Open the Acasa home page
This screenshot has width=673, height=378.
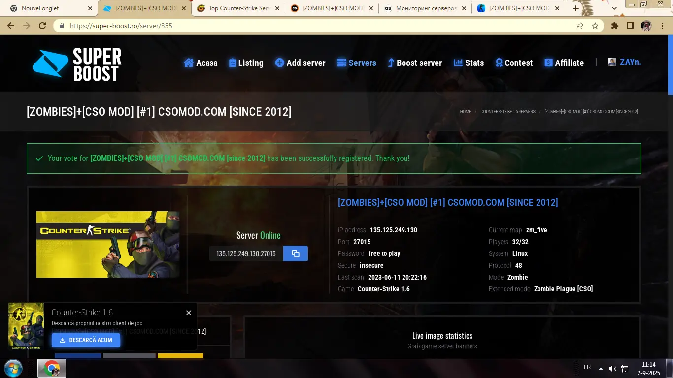pos(201,63)
